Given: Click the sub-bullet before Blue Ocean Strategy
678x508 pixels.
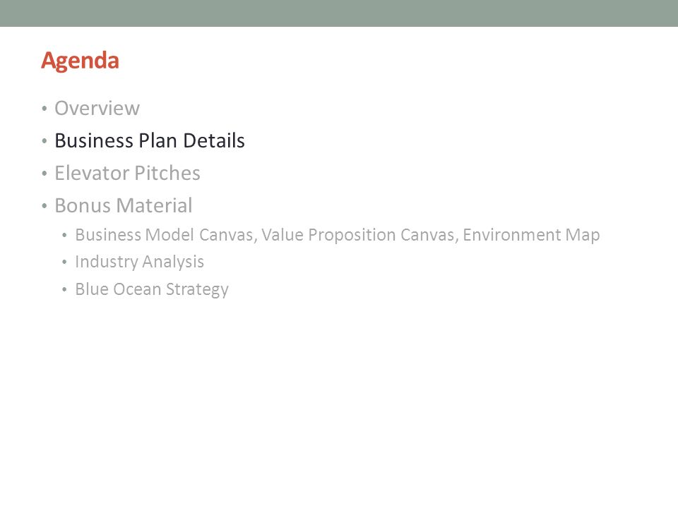Looking at the screenshot, I should pos(64,289).
